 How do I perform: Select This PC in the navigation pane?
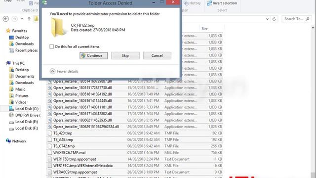coord(18,63)
